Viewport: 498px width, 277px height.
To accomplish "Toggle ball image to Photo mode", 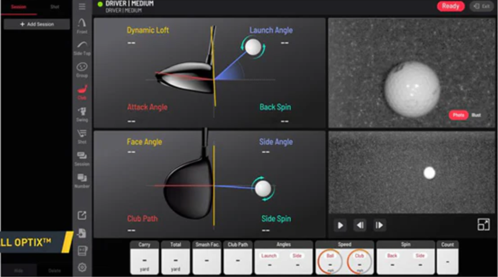I will 458,115.
